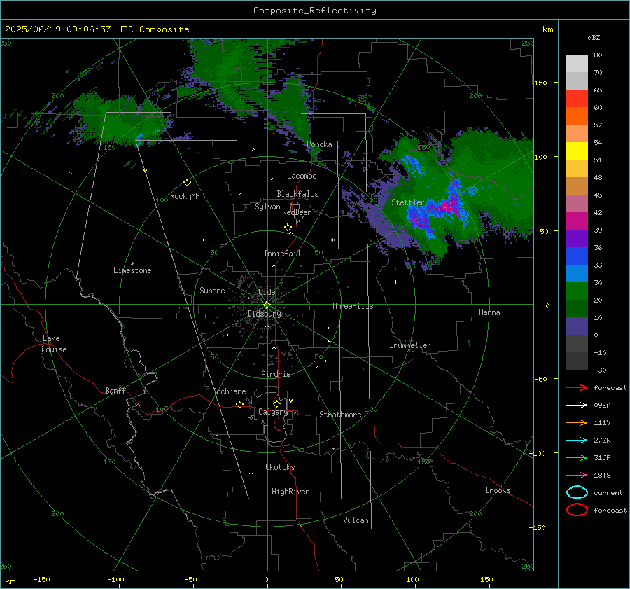Select the purple 39–36 dBZ color swatch

click(x=577, y=239)
